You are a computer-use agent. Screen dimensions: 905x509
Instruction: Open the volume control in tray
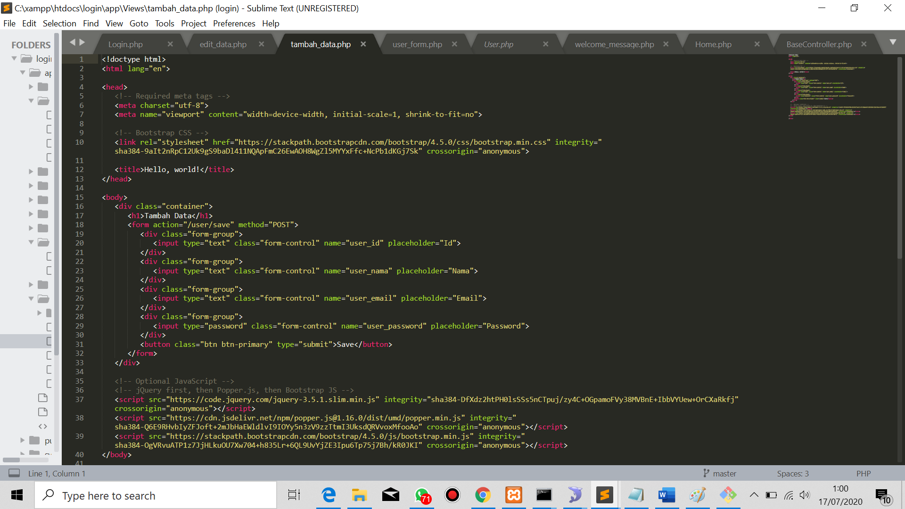click(x=805, y=495)
